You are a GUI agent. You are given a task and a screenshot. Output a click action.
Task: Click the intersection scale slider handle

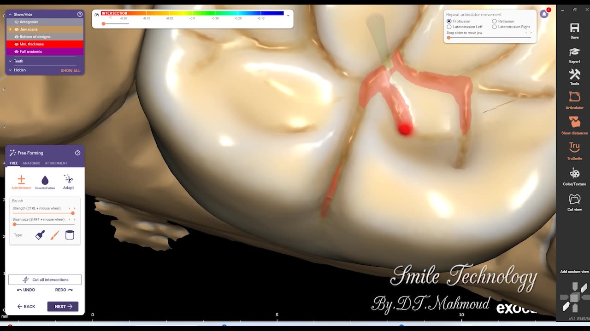104,23
